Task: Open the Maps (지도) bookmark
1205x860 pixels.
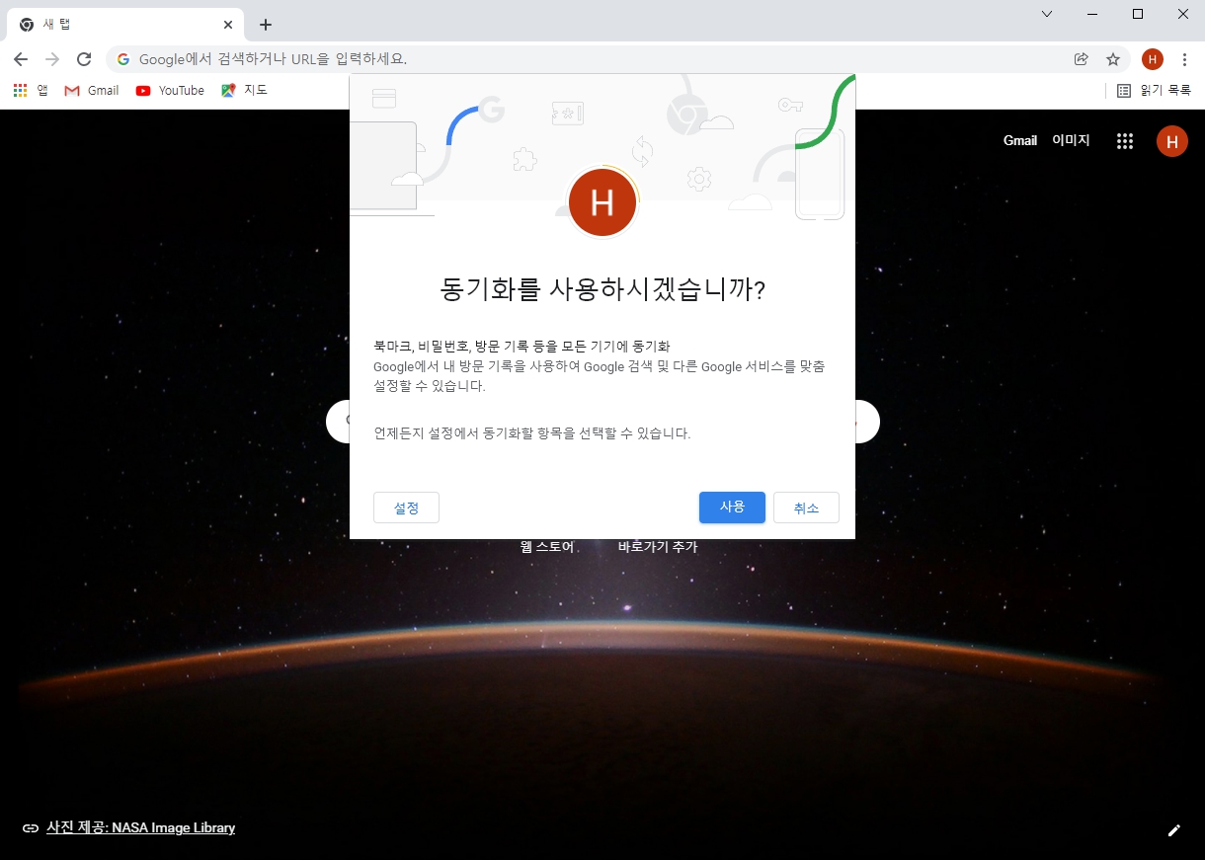Action: (x=245, y=90)
